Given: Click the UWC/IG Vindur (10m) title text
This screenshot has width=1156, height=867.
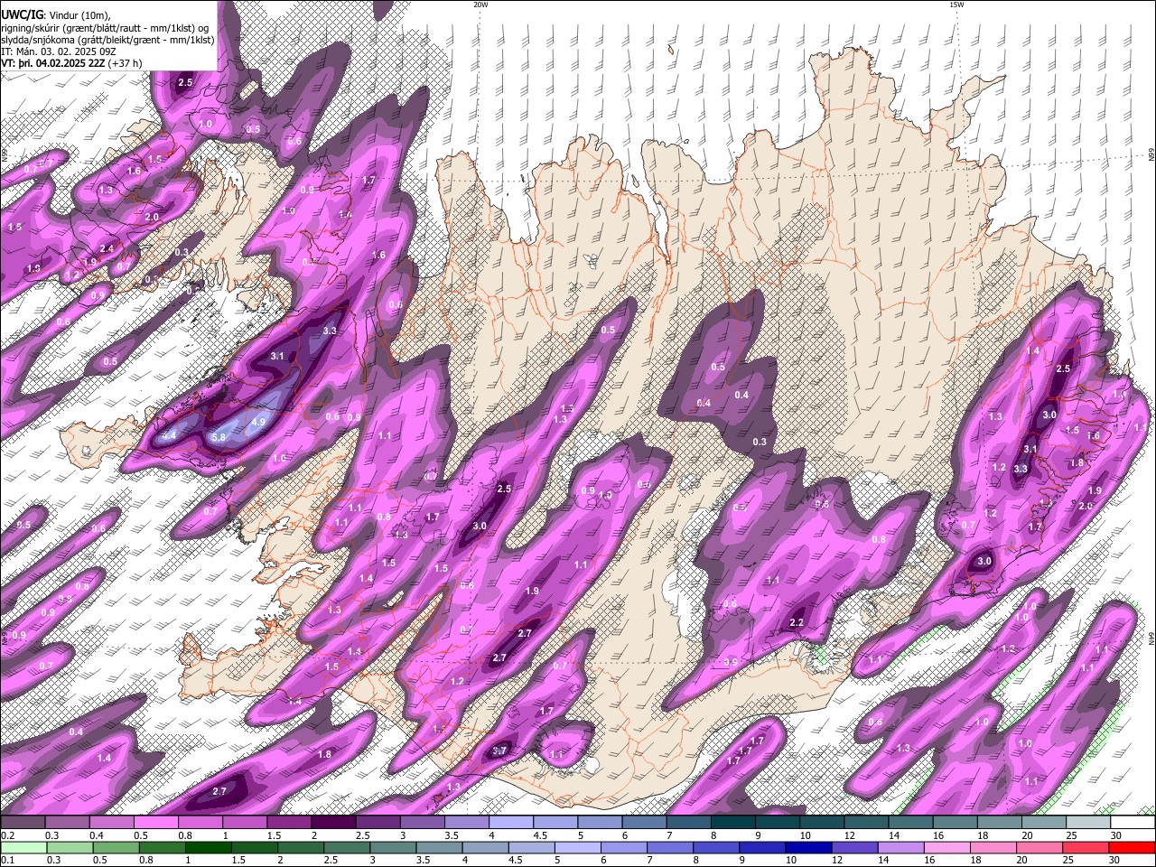Looking at the screenshot, I should (x=55, y=15).
